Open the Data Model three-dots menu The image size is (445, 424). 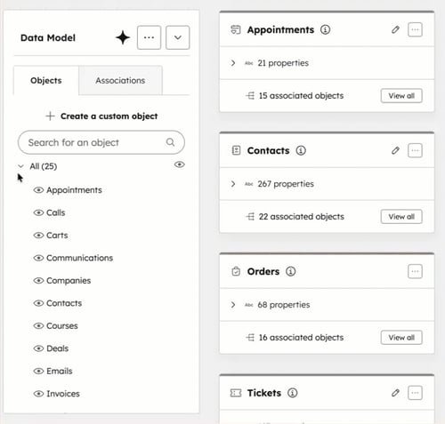coord(149,37)
